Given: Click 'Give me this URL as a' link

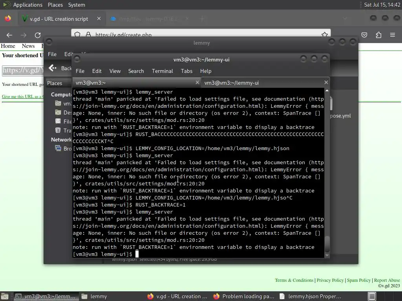Looking at the screenshot, I should click(x=22, y=96).
